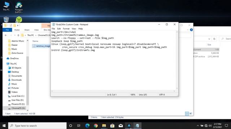
Task: Open the Notepad View menu
Action: point(74,29)
